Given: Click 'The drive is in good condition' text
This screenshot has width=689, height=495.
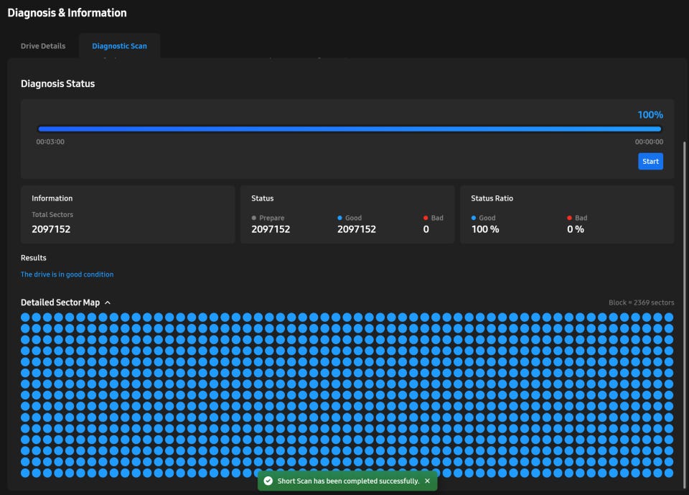Looking at the screenshot, I should (67, 274).
